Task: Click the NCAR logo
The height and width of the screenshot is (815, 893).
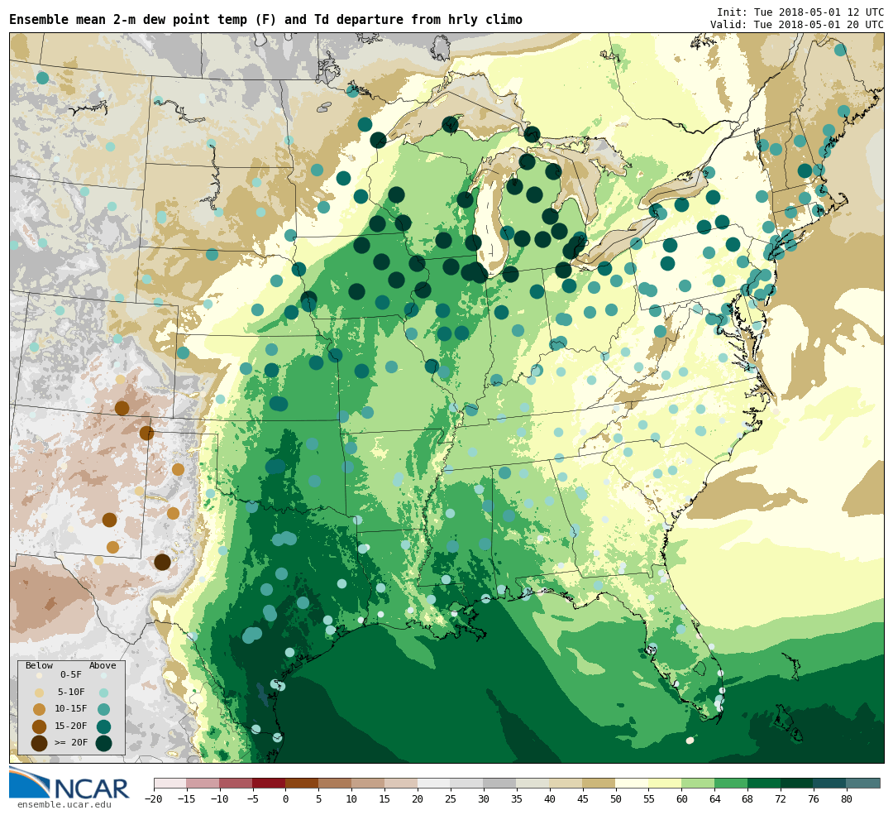Action: coord(69,784)
